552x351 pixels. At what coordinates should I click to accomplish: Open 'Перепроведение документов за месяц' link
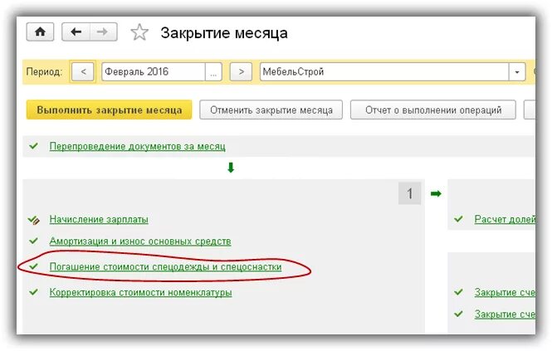coord(137,146)
